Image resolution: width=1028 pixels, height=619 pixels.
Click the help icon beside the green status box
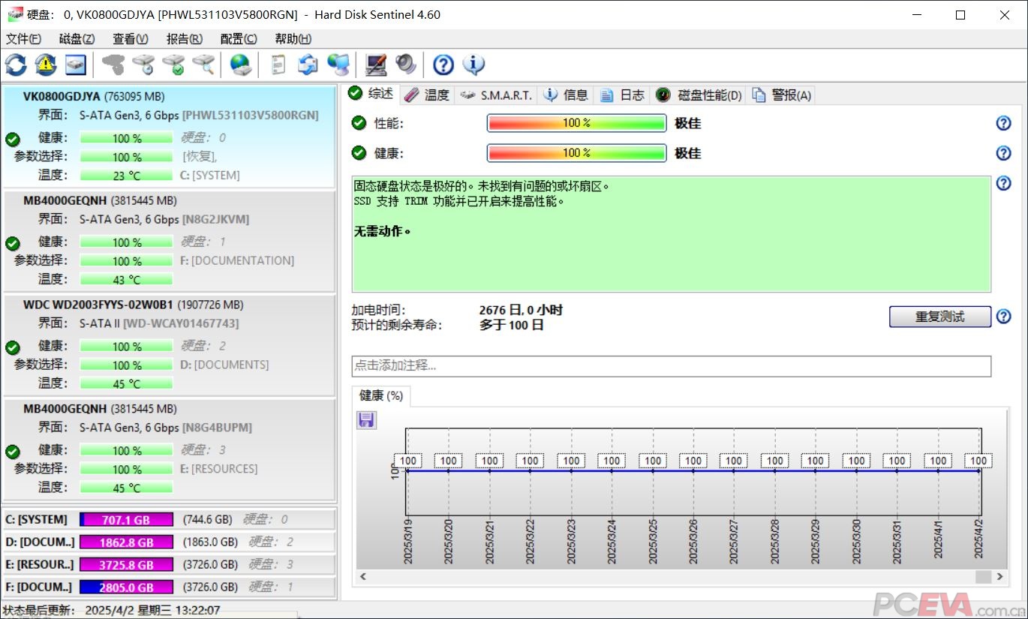(x=1003, y=183)
